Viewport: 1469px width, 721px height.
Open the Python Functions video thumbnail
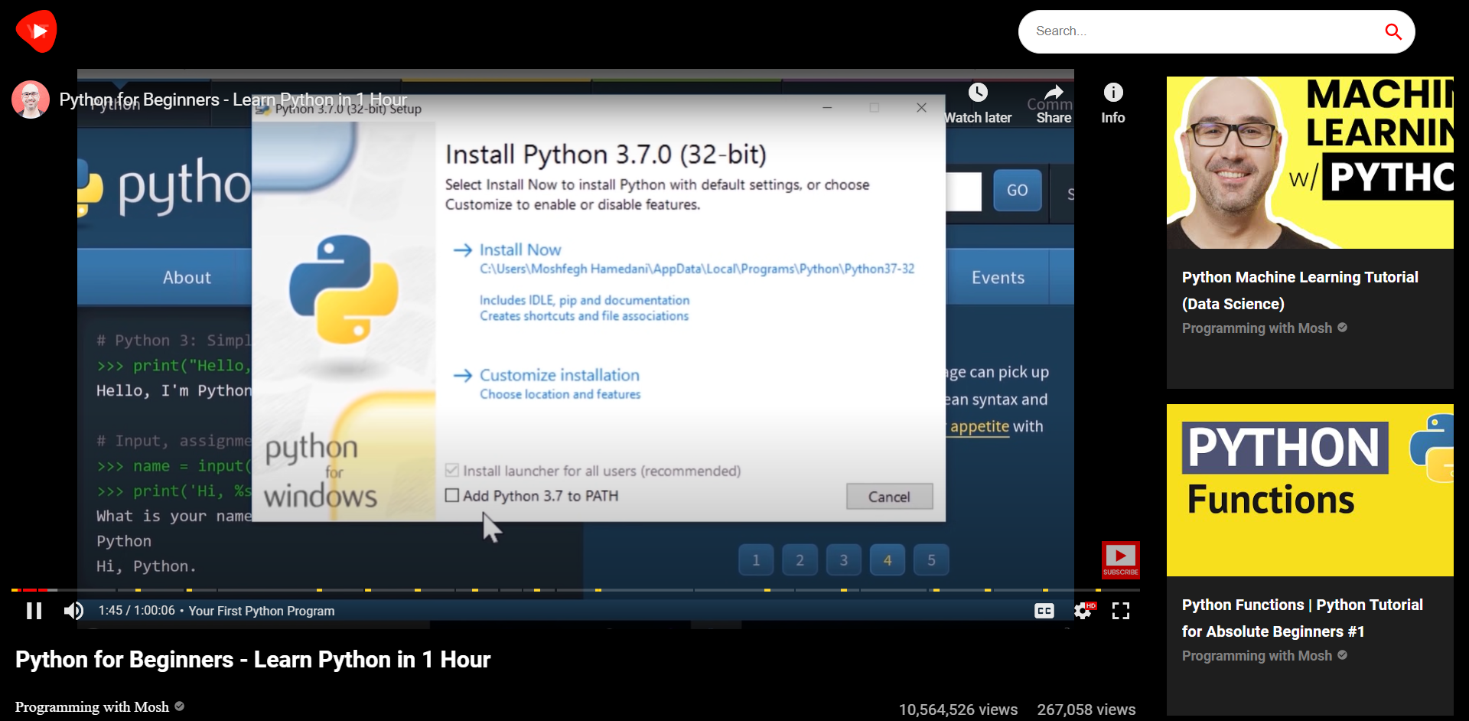[x=1309, y=490]
